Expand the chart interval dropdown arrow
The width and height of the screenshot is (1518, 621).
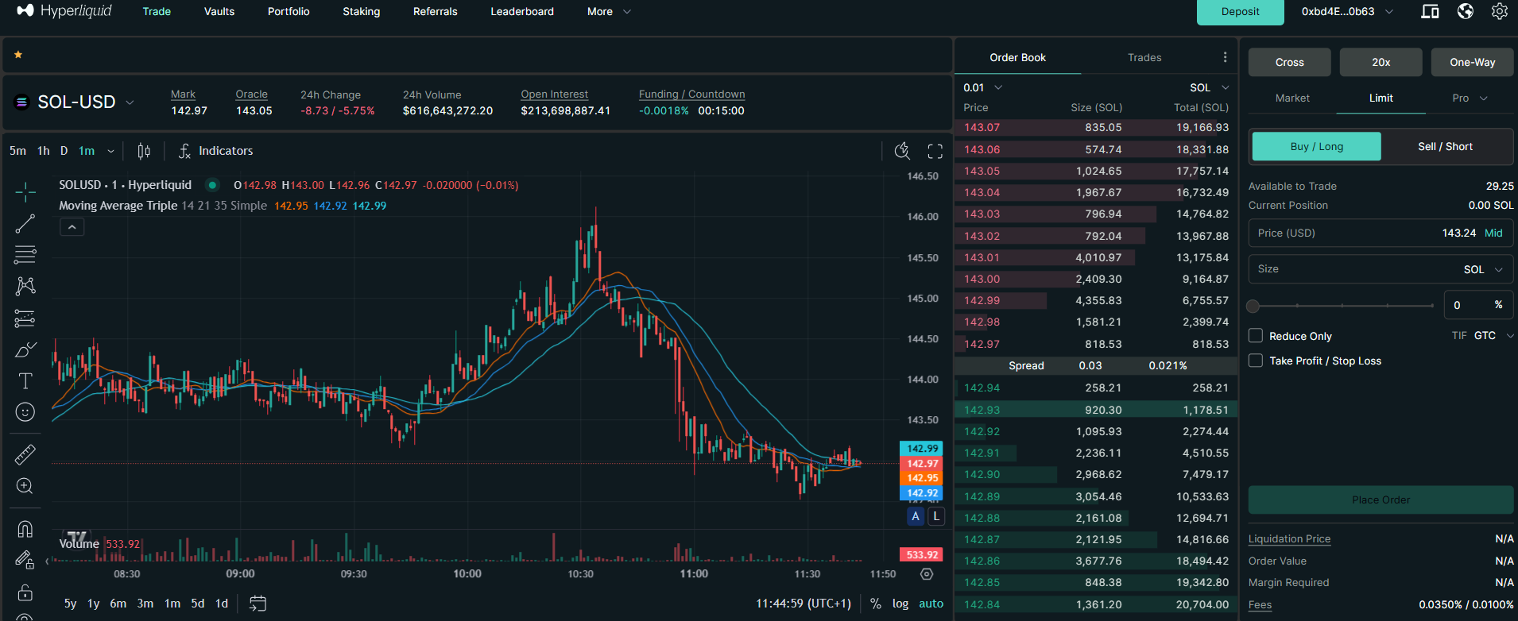click(x=110, y=151)
